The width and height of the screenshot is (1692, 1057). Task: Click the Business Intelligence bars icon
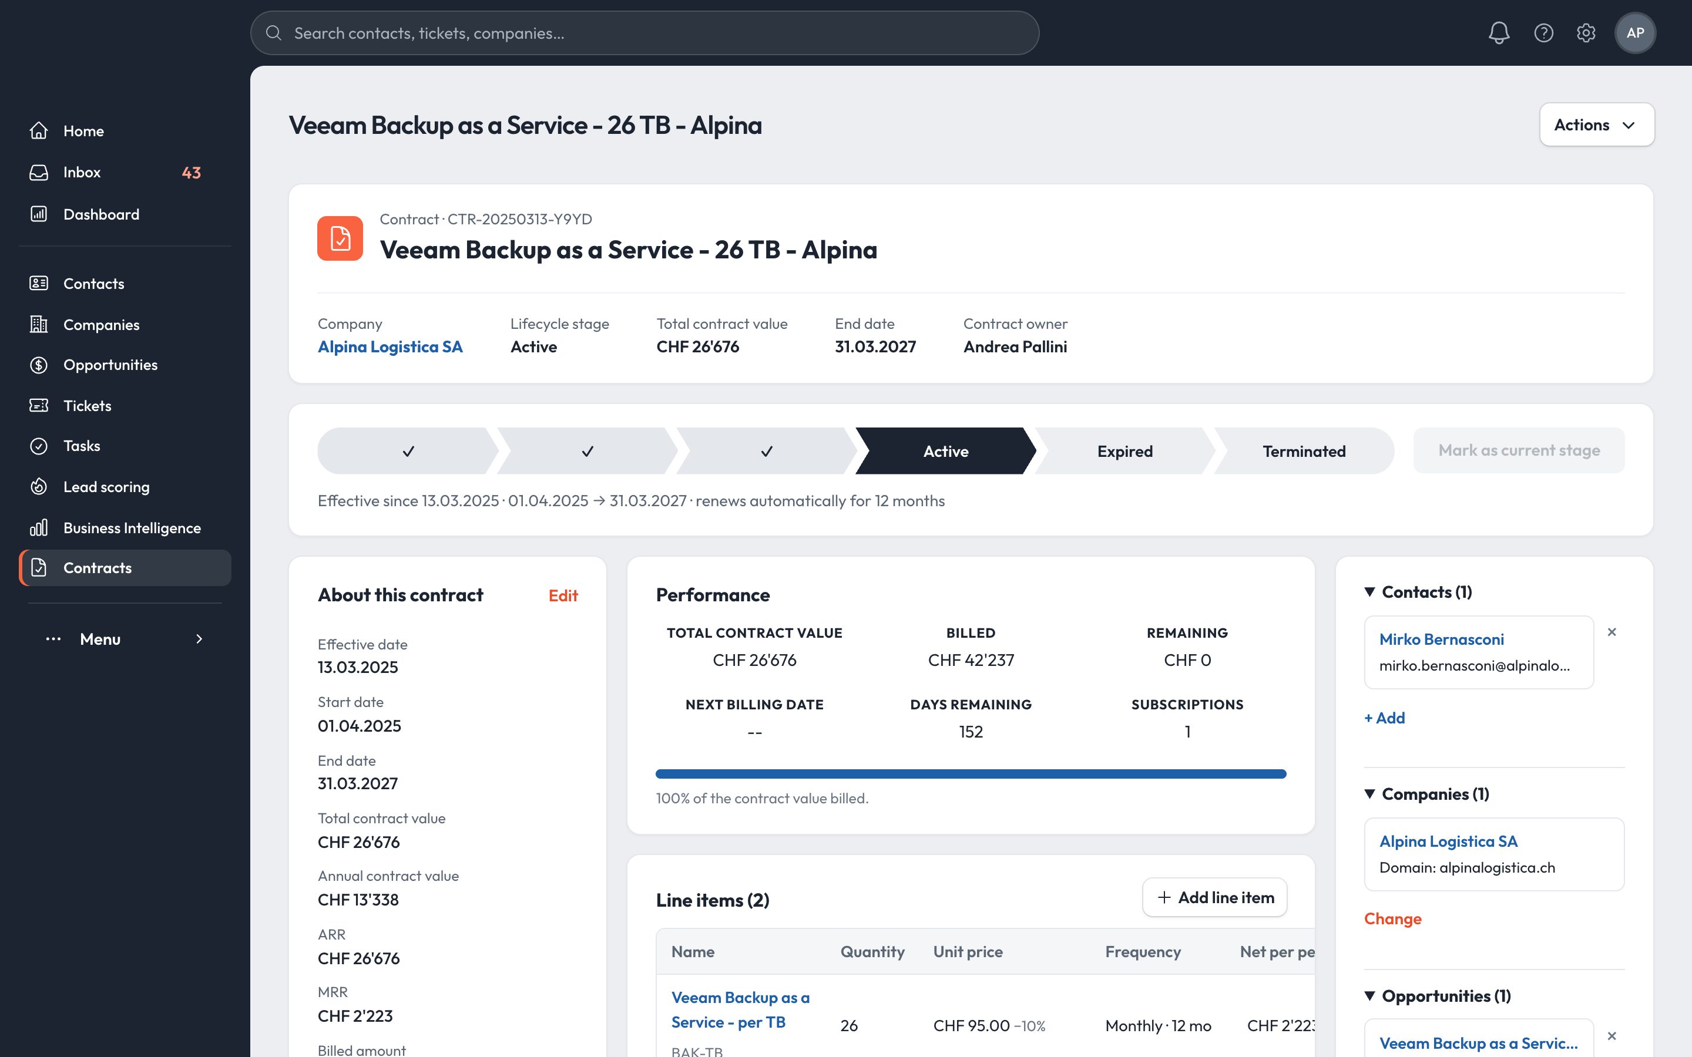point(39,527)
